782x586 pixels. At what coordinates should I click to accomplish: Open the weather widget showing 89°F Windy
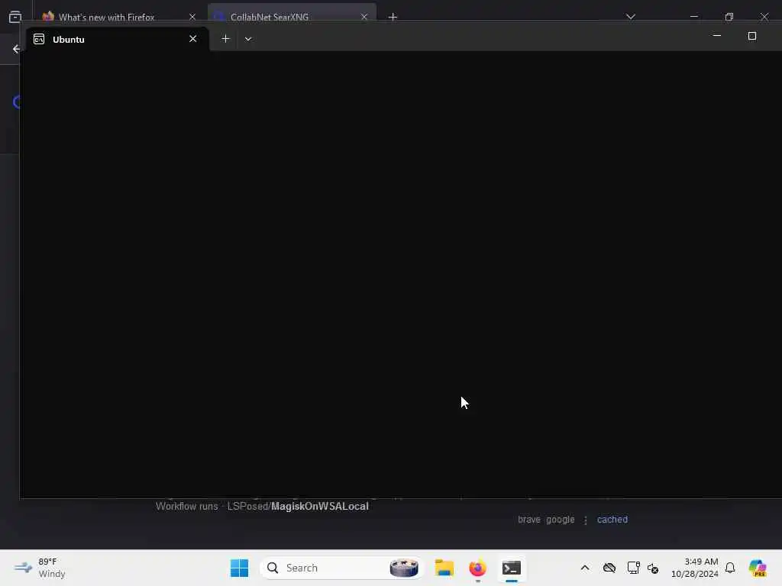coord(40,568)
